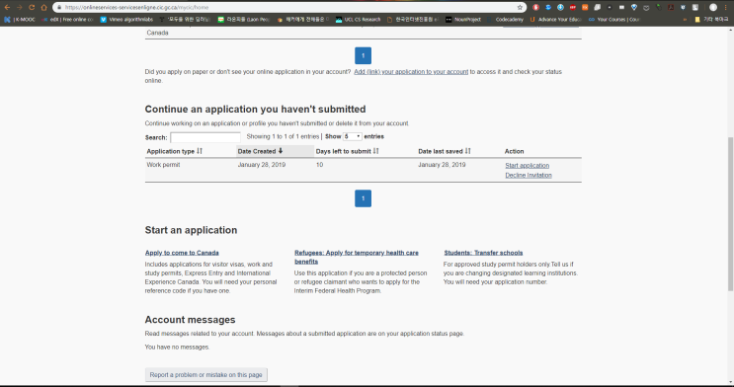Image resolution: width=734 pixels, height=387 pixels.
Task: Sort table by Date last saved
Action: click(445, 151)
